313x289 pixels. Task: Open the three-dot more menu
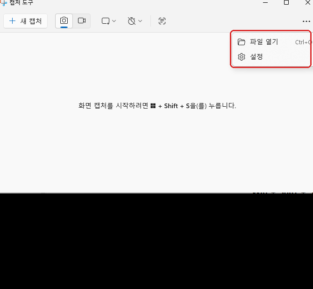point(306,21)
